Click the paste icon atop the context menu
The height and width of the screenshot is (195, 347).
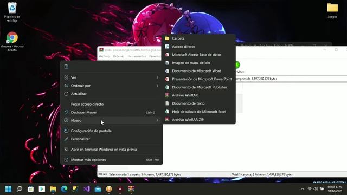(66, 67)
